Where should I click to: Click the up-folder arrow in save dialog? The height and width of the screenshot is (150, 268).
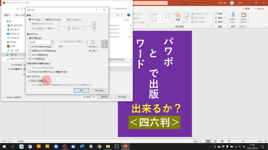click(x=18, y=9)
